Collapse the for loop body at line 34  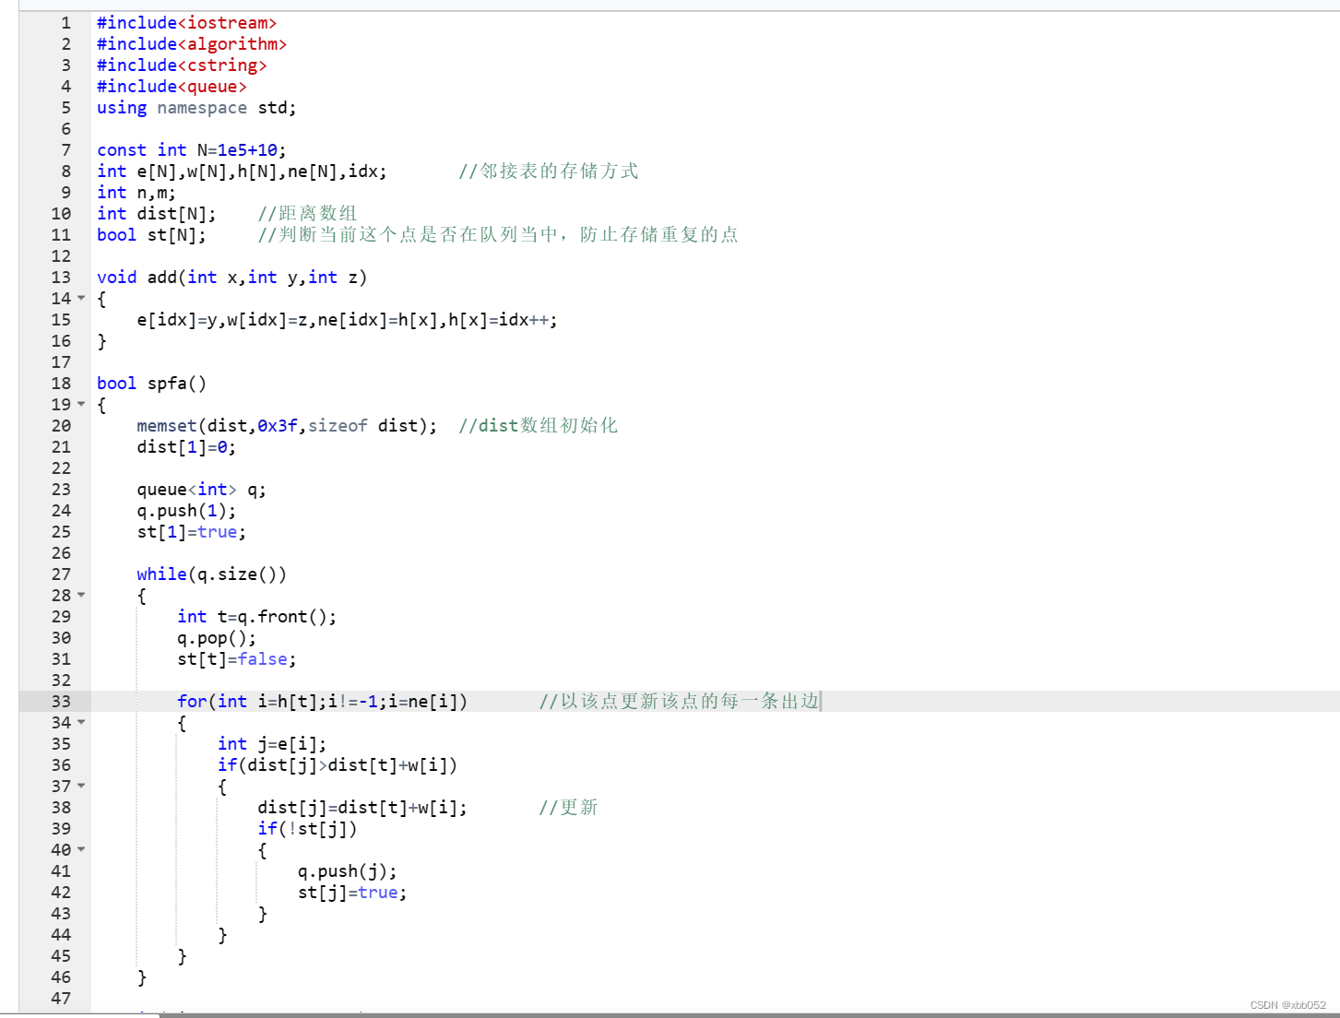tap(81, 723)
